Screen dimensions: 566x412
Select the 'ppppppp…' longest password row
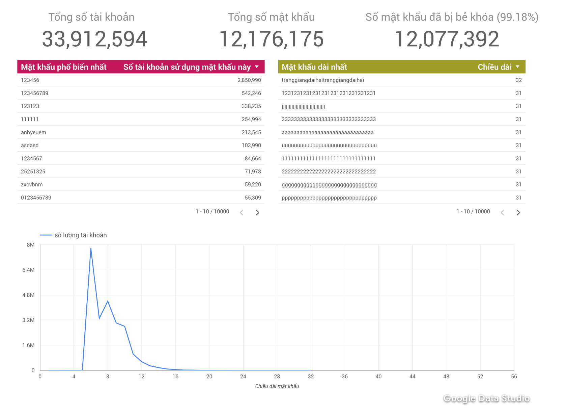[402, 198]
